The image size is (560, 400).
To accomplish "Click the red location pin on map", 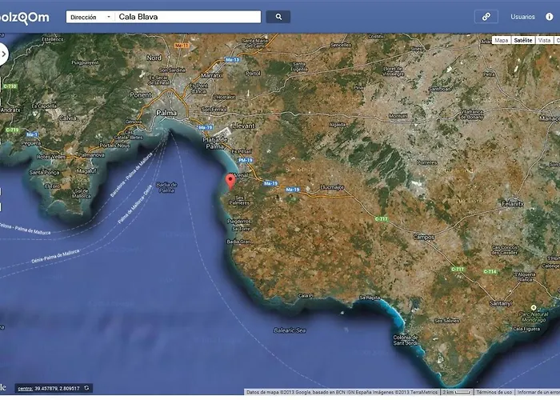I will coord(230,181).
